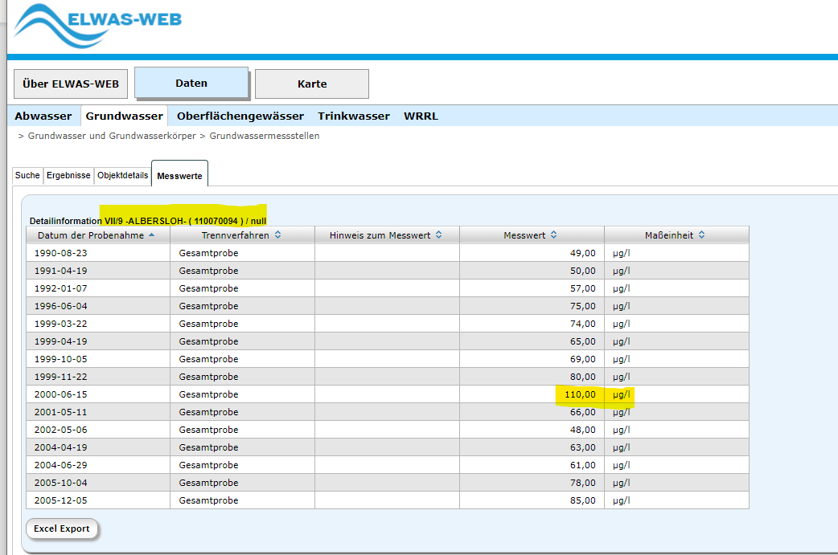Select the date 2002-05-06

point(61,430)
